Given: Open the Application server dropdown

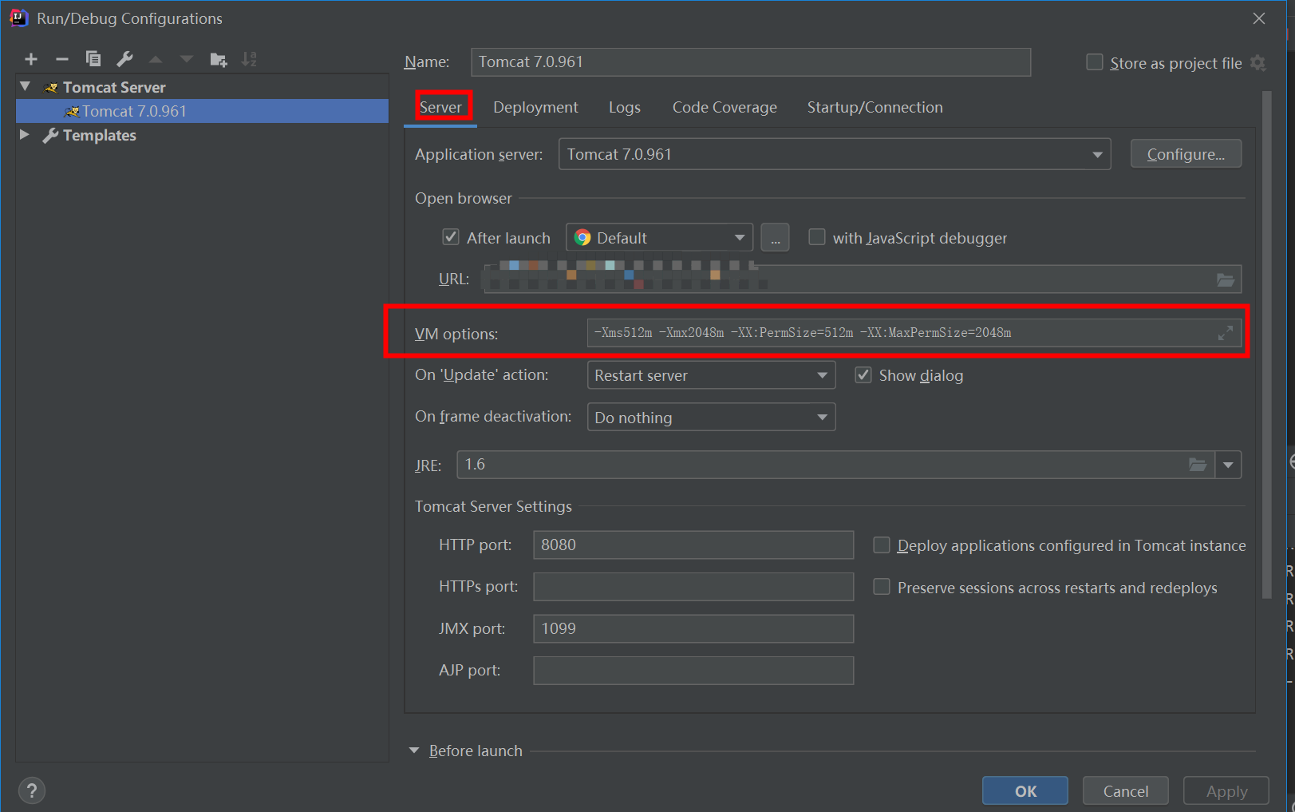Looking at the screenshot, I should coord(1098,153).
